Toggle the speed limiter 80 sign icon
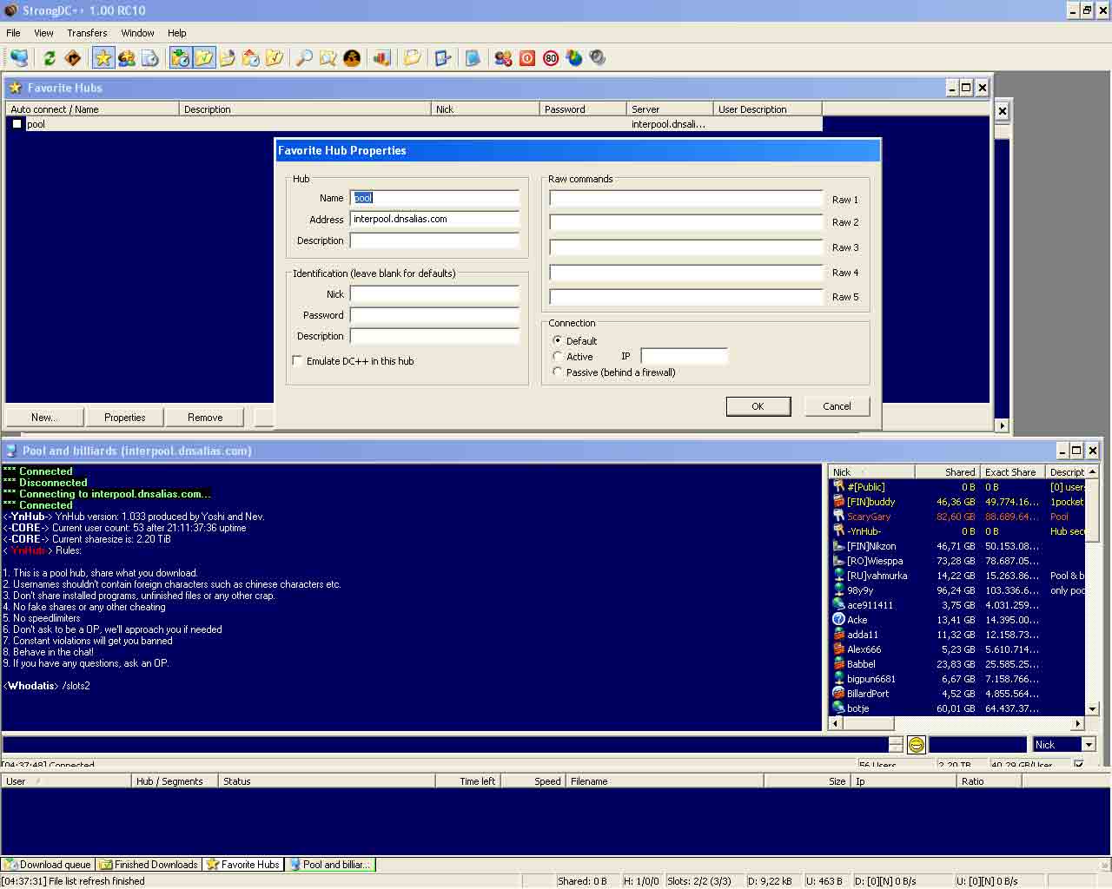This screenshot has height=889, width=1112. [551, 58]
